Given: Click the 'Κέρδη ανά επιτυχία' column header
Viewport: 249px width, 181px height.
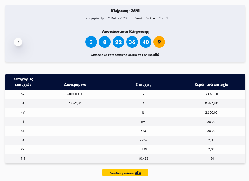Looking at the screenshot, I should pos(211,84).
